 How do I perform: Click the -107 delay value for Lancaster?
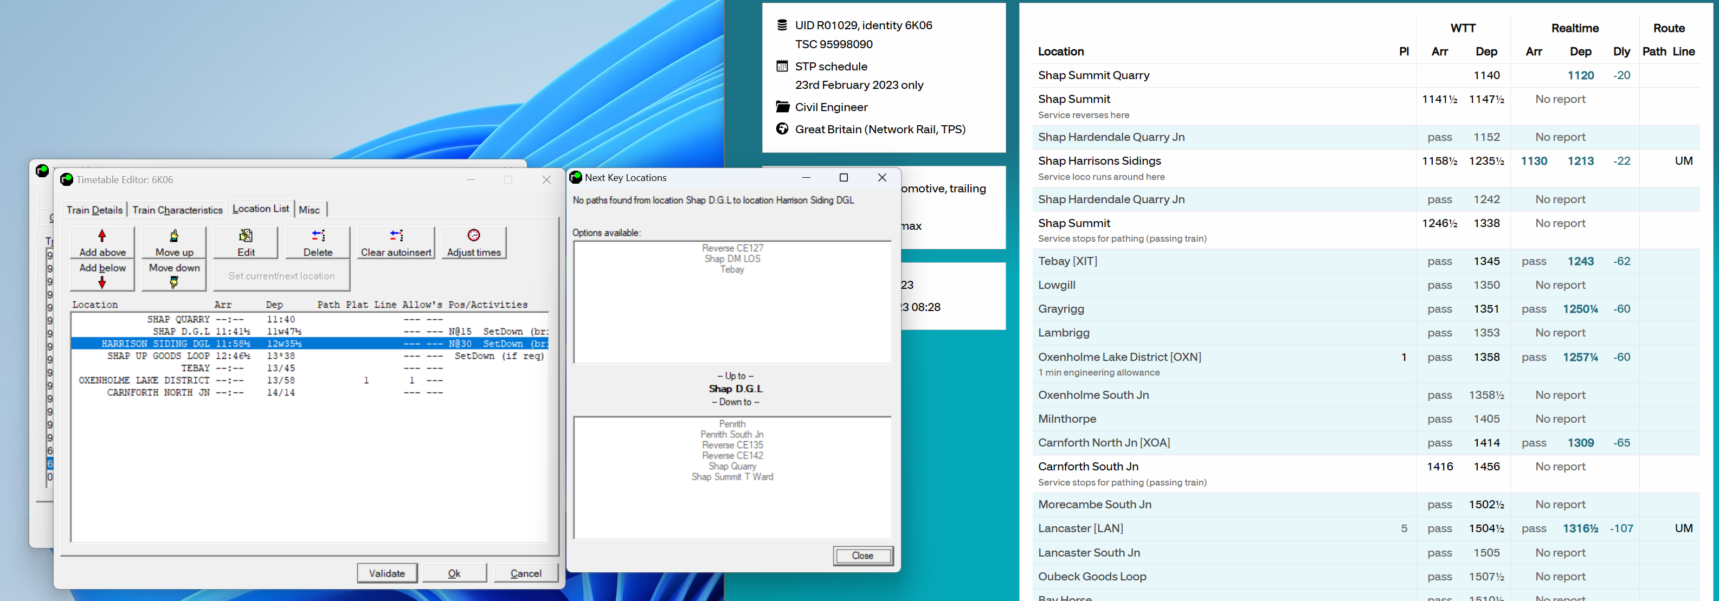1621,528
